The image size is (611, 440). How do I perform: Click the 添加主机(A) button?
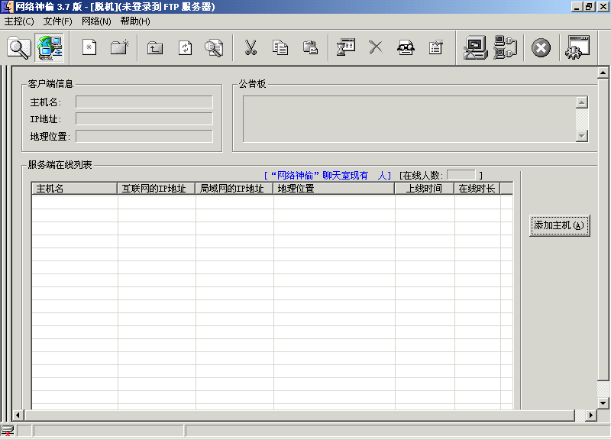point(560,226)
